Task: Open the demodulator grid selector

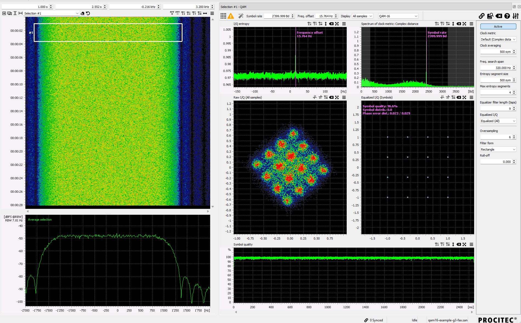Action: click(223, 16)
